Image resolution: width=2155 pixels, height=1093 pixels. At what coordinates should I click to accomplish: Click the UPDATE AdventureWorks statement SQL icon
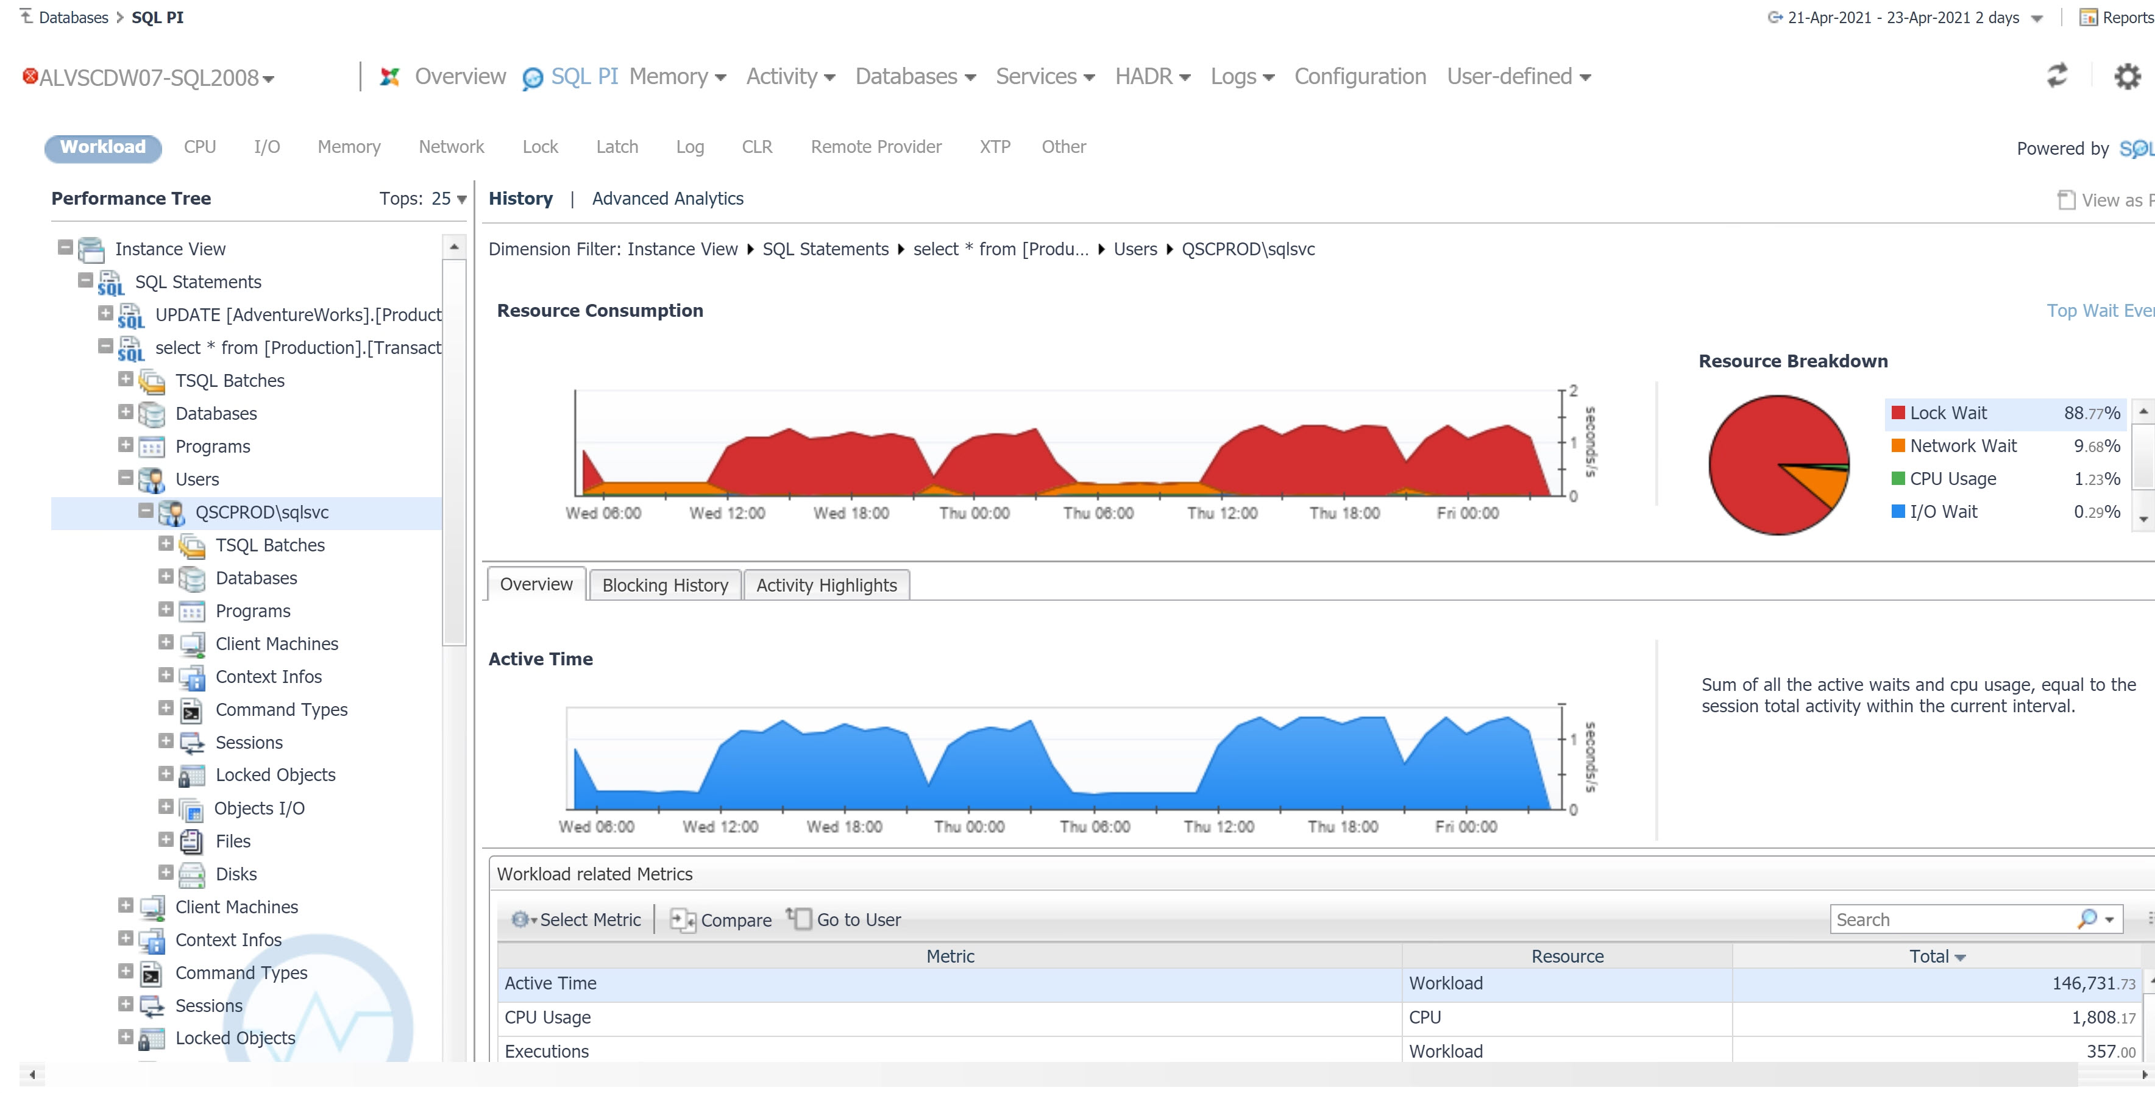[x=130, y=315]
